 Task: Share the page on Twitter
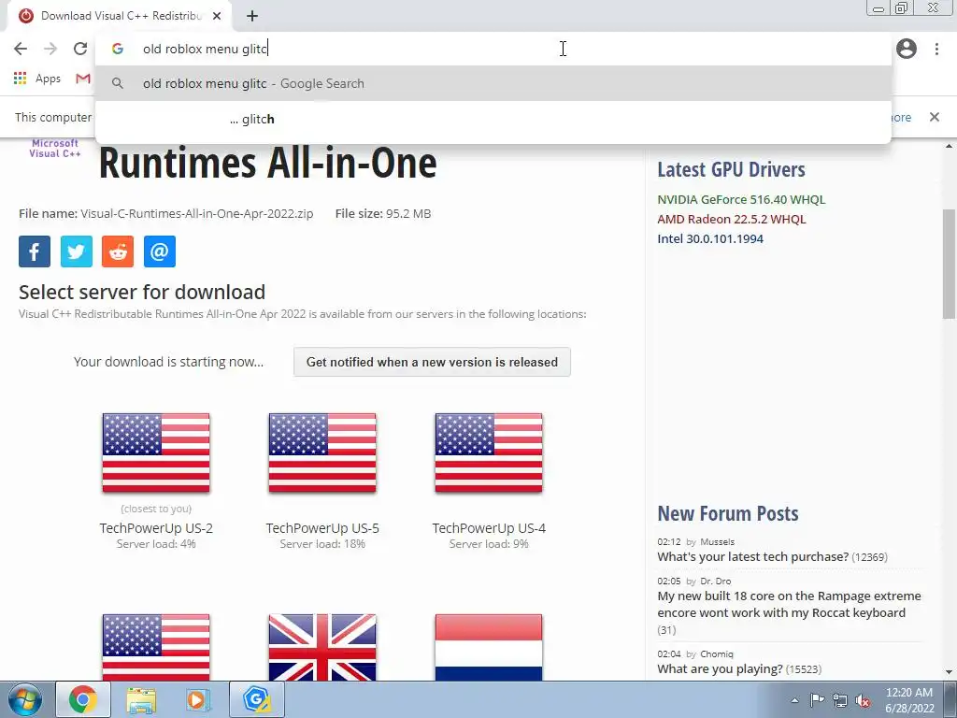coord(77,251)
